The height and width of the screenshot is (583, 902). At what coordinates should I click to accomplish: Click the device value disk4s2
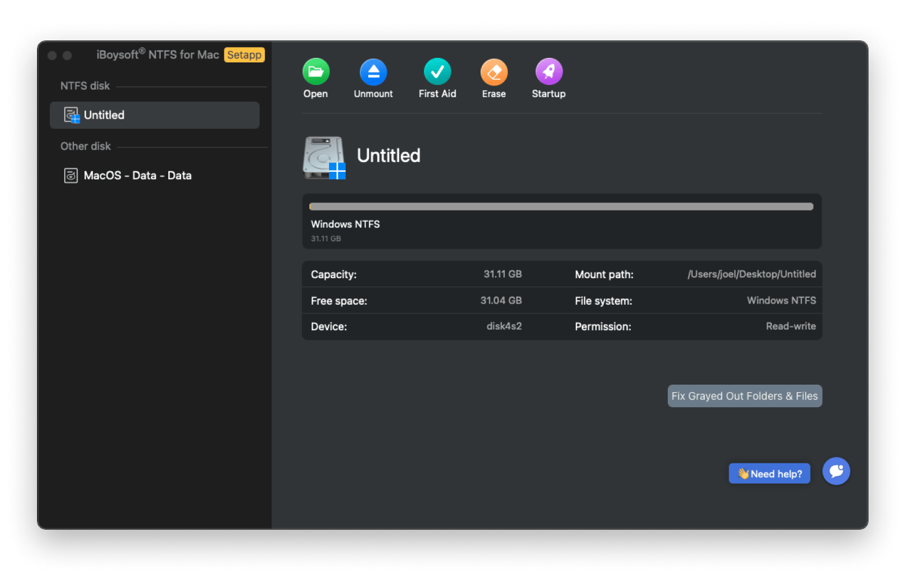[x=504, y=326]
